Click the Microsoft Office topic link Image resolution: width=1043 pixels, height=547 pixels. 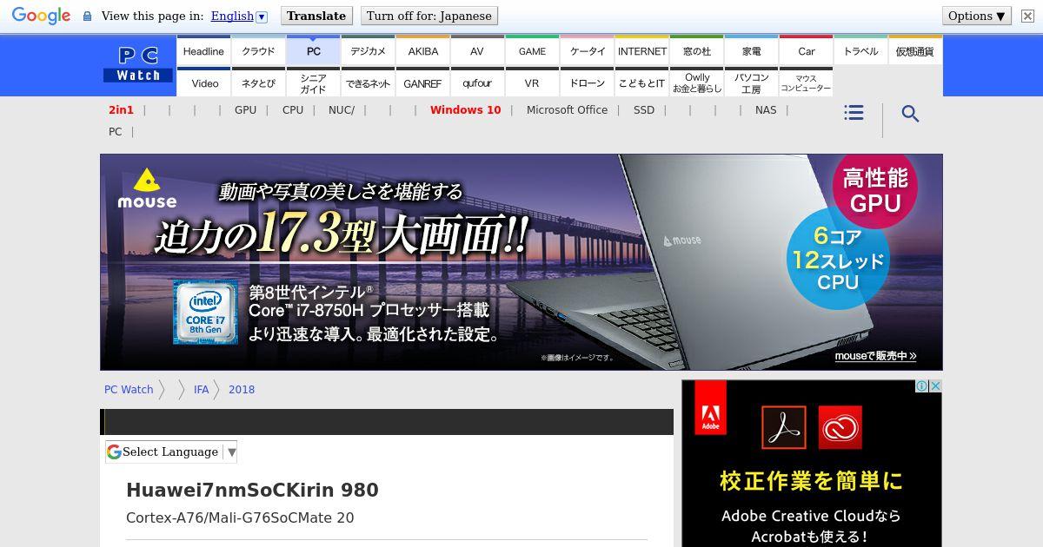(x=567, y=110)
